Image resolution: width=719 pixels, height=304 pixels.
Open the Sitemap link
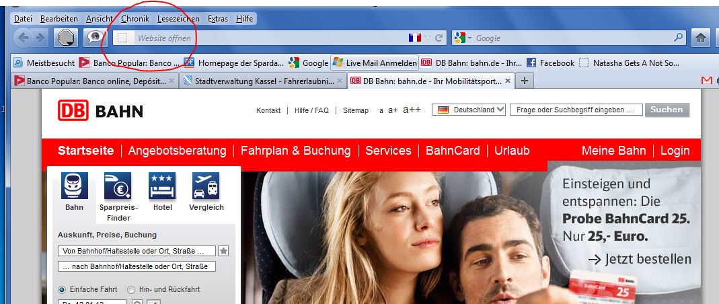tap(356, 110)
